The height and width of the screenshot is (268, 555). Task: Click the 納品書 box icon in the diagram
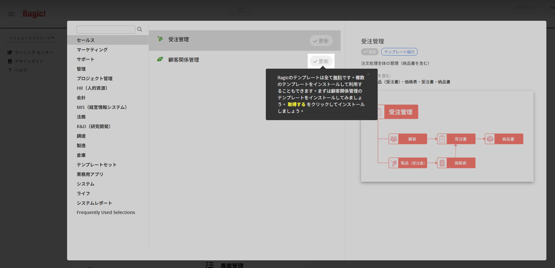tap(490, 139)
